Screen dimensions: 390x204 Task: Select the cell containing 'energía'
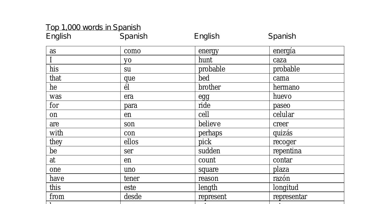click(284, 51)
